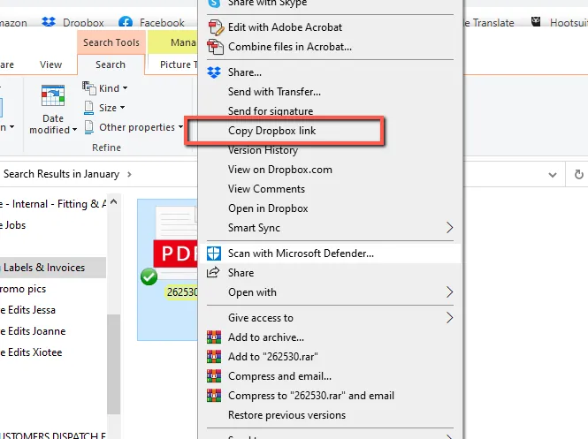Click the navigation pane scrollbar thumb
This screenshot has height=439, width=588.
tap(114, 364)
